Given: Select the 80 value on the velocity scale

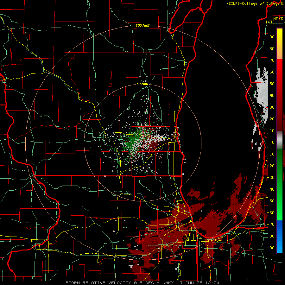Looking at the screenshot, I should click(x=272, y=48).
